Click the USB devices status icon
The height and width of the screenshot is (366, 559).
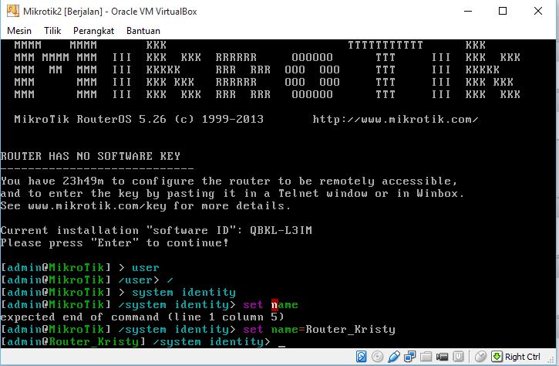coord(393,357)
